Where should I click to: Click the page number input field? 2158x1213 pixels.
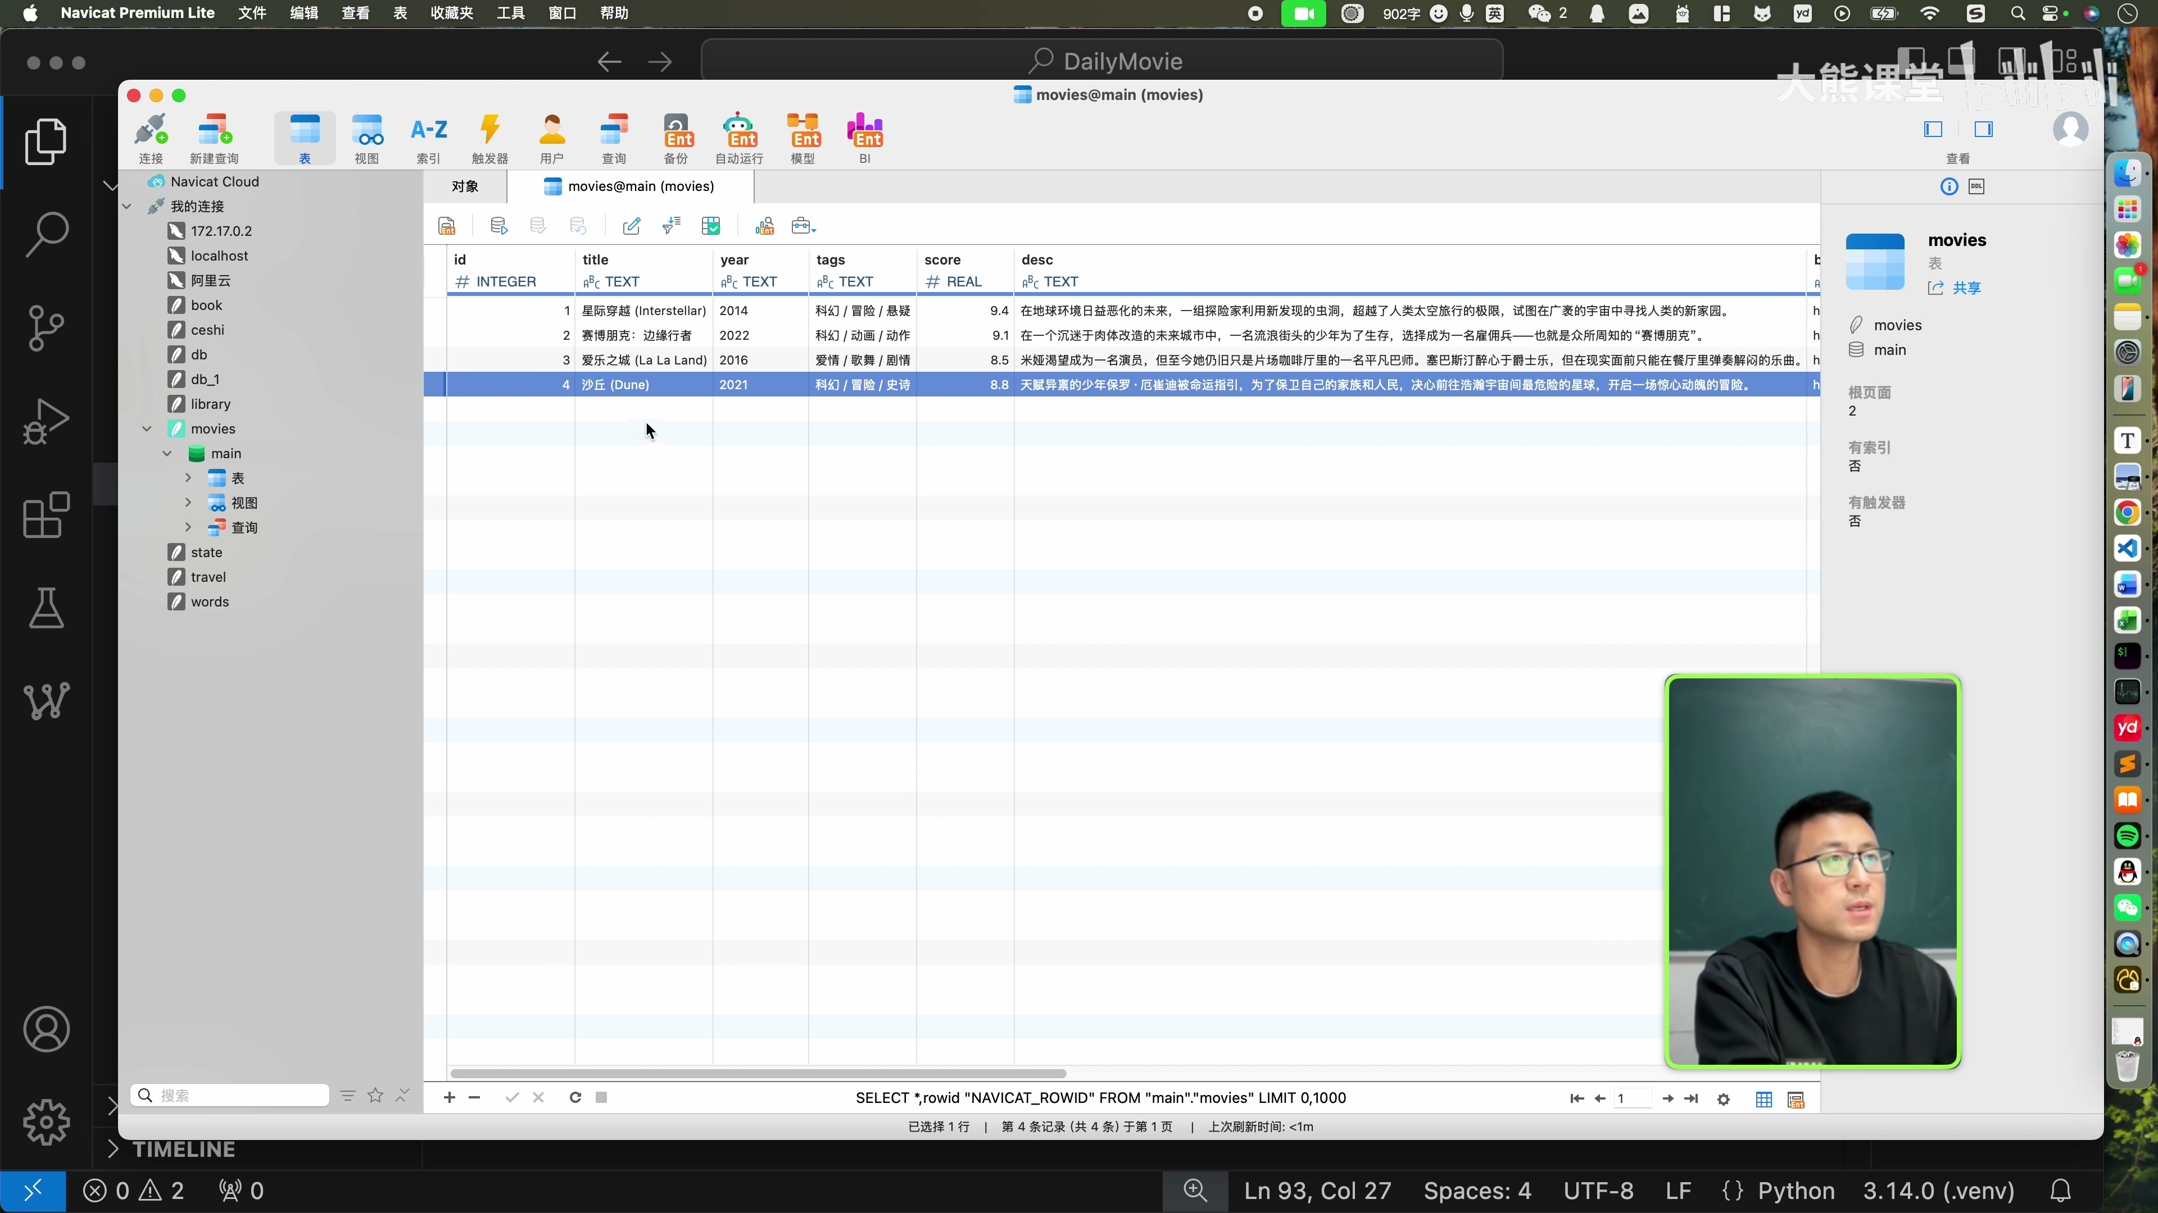[x=1632, y=1098]
